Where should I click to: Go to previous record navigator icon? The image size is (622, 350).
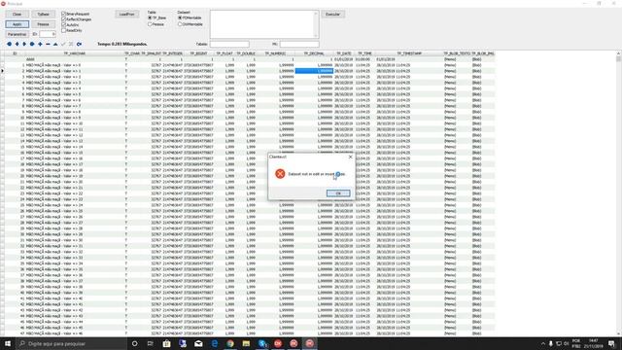coord(17,44)
